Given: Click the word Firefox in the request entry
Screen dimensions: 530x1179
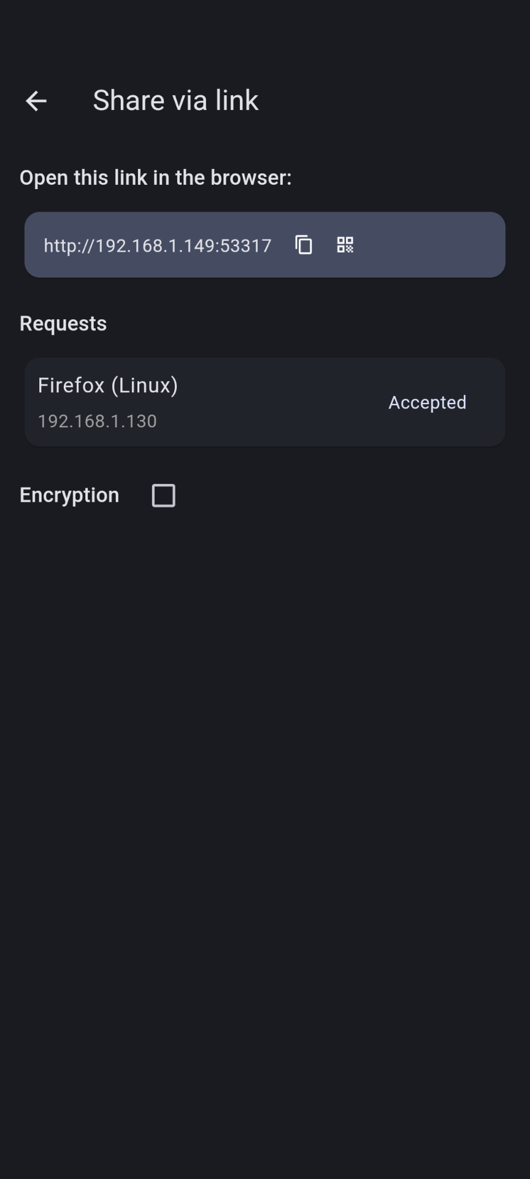Looking at the screenshot, I should 71,386.
